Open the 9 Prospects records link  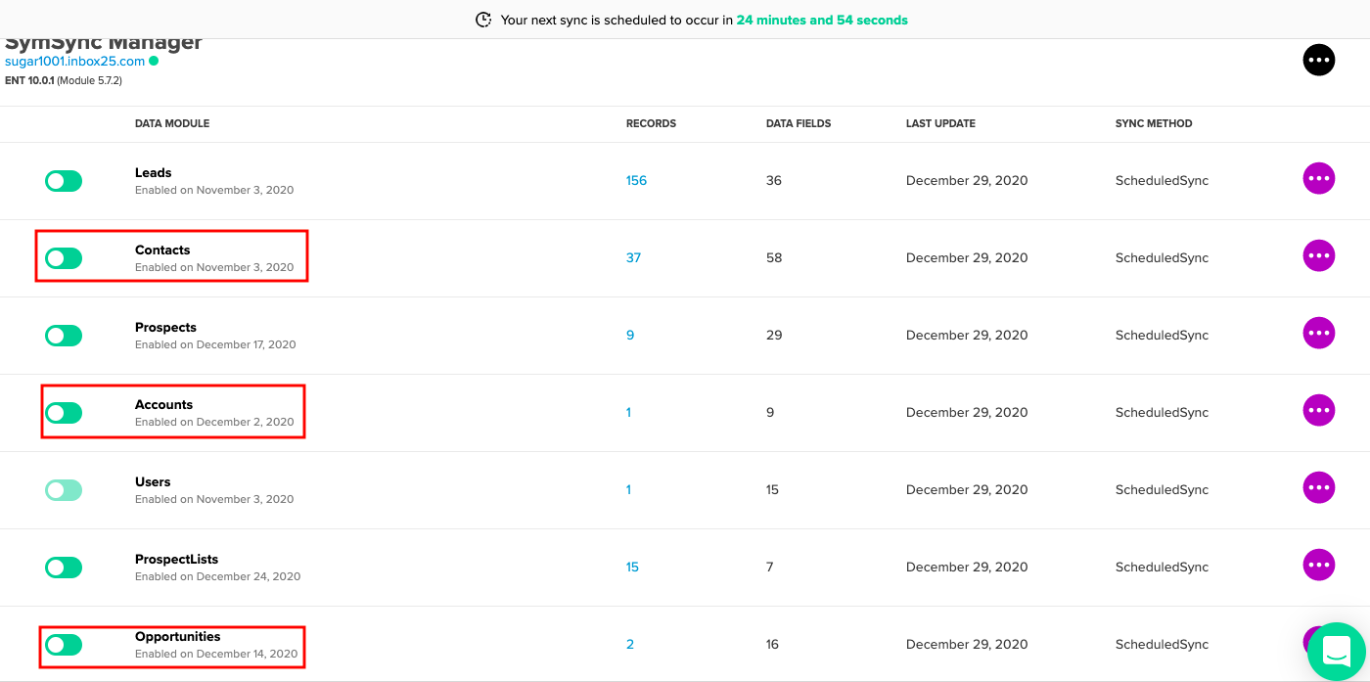click(x=630, y=336)
